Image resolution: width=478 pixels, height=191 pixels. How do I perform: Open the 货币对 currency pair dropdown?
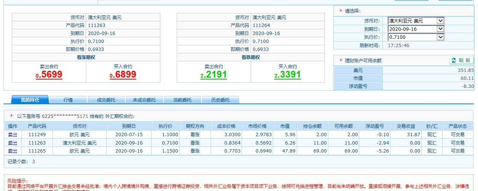click(416, 21)
